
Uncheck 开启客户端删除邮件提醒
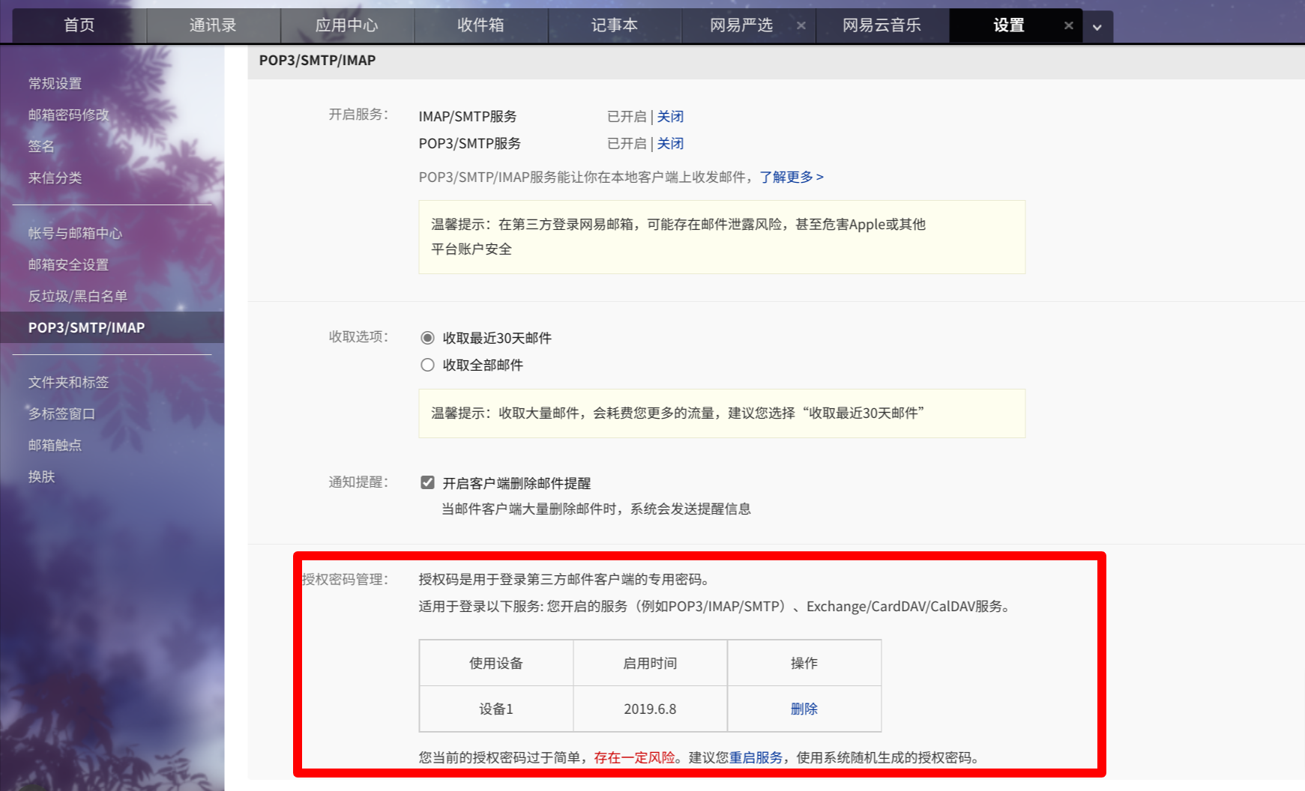point(427,482)
